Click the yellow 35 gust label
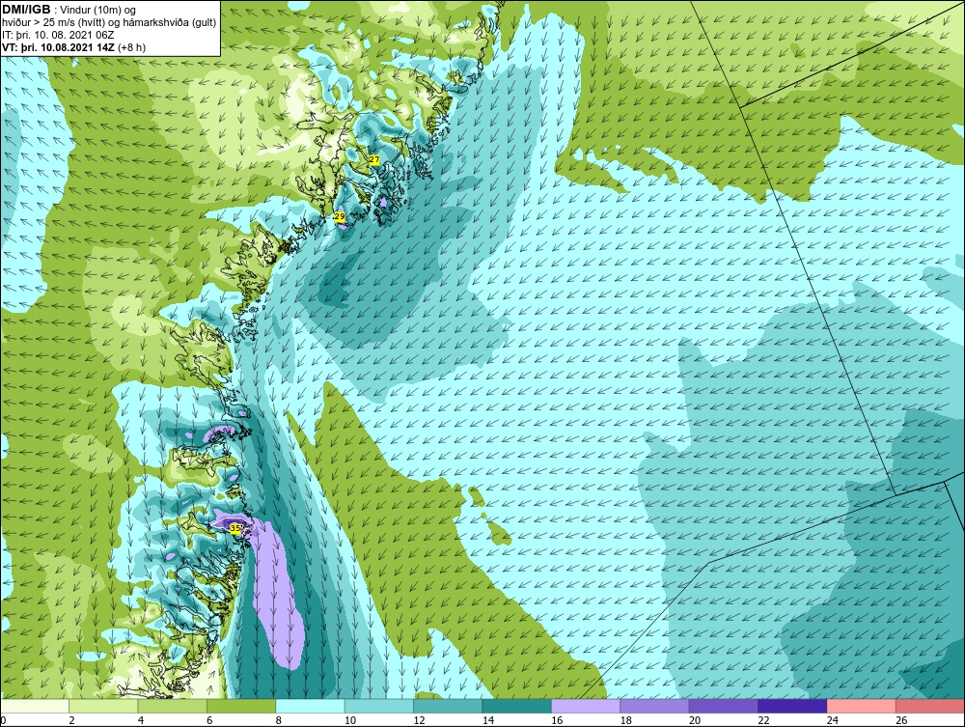Image resolution: width=965 pixels, height=727 pixels. (235, 527)
